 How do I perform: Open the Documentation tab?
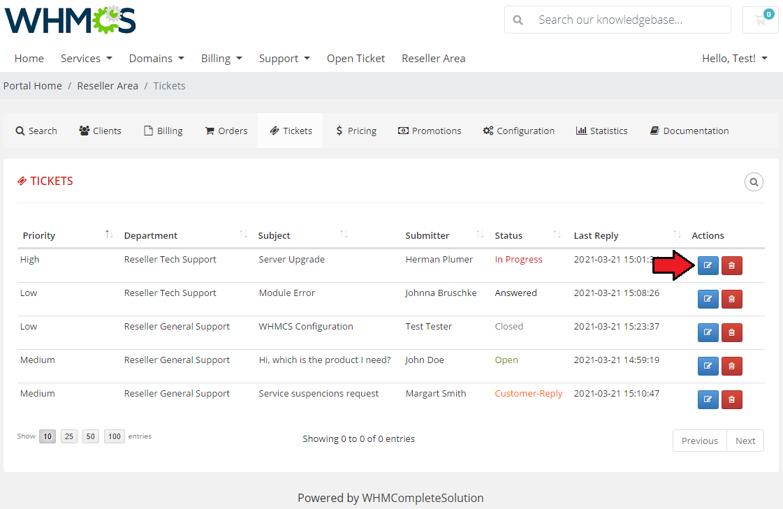[x=689, y=131]
